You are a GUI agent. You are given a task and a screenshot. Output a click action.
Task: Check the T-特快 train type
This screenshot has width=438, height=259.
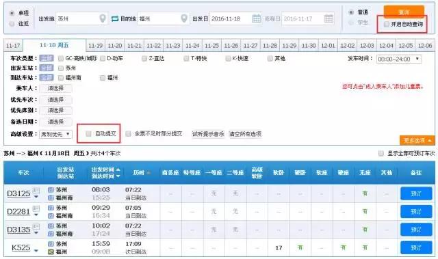point(186,58)
